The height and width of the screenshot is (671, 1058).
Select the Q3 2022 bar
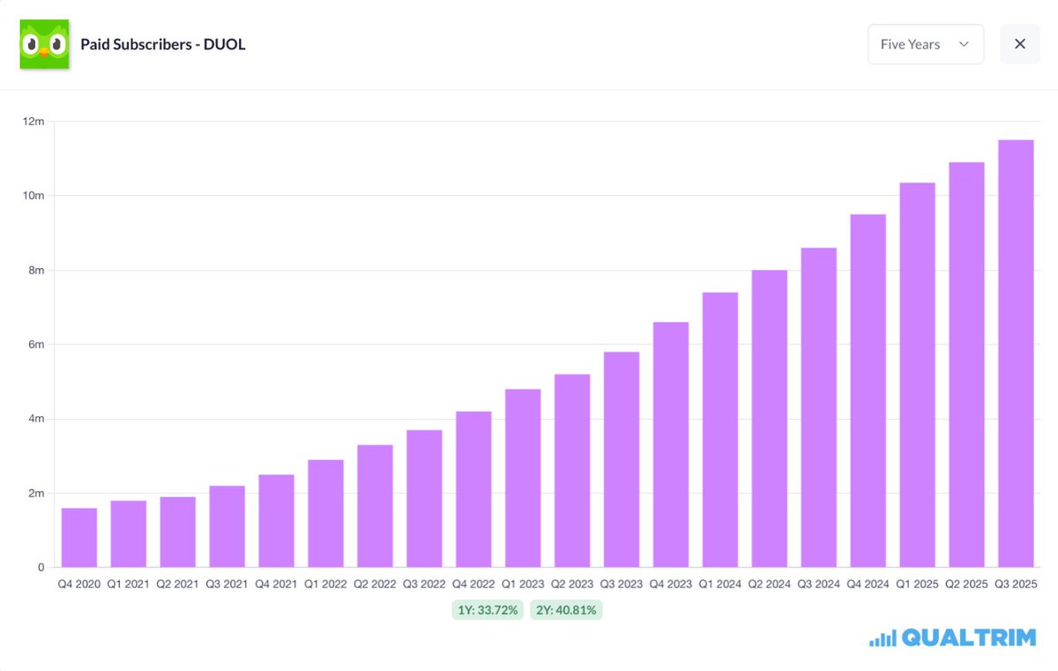click(x=424, y=498)
